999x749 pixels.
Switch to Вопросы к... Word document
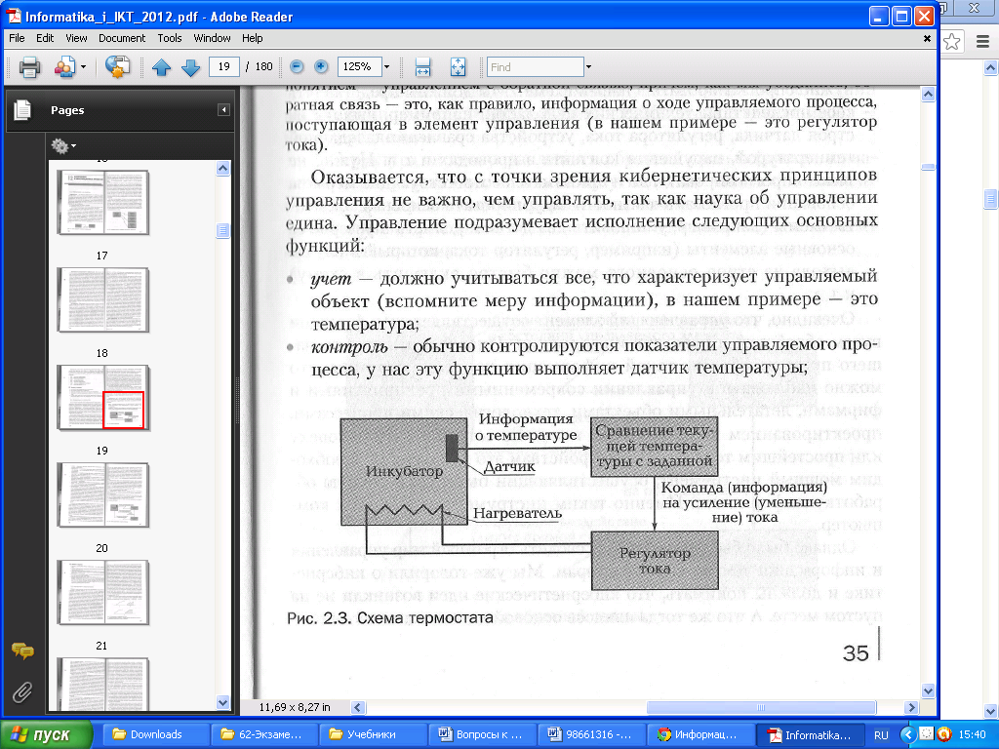click(x=482, y=734)
